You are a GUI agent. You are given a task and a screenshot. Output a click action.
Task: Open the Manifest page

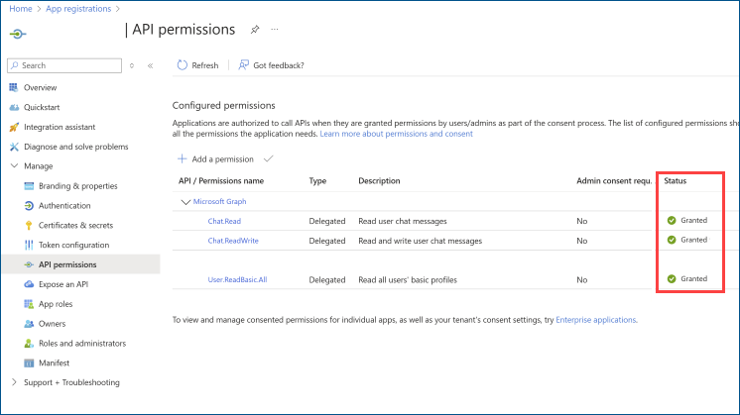click(54, 363)
